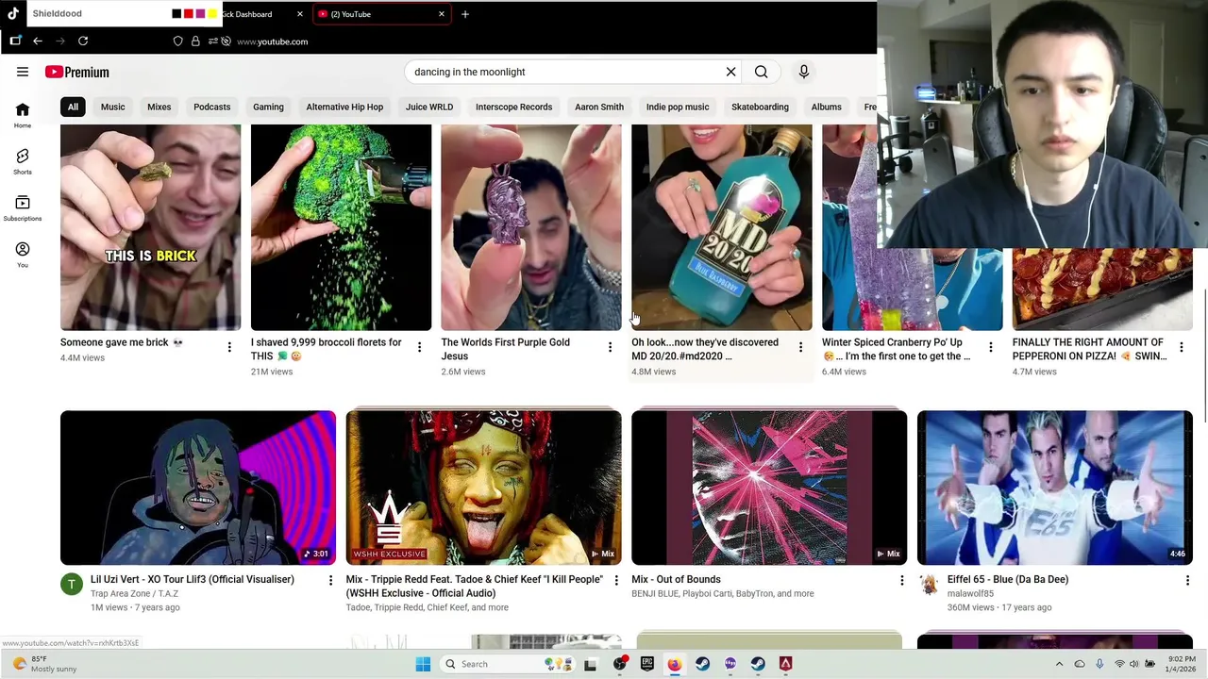Clear the search query with X

(x=730, y=72)
